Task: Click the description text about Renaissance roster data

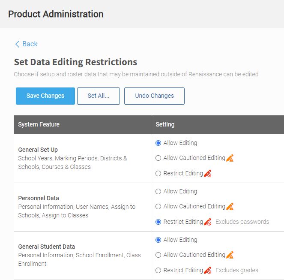Action: tap(136, 74)
